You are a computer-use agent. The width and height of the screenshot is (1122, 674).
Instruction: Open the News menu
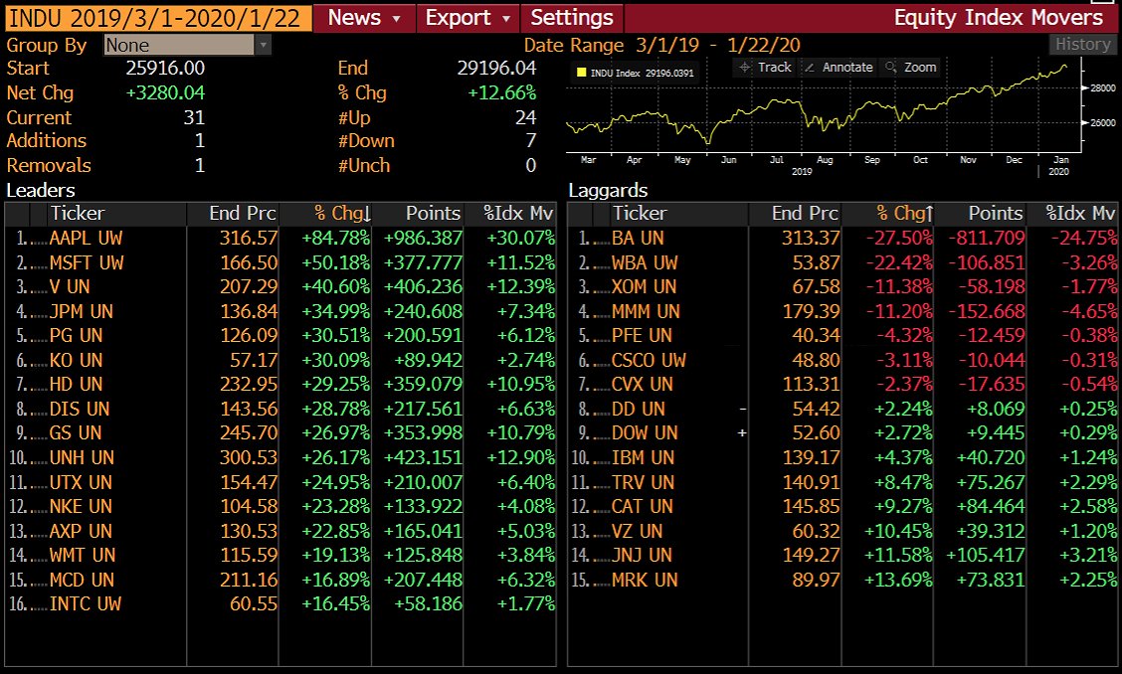pos(364,18)
